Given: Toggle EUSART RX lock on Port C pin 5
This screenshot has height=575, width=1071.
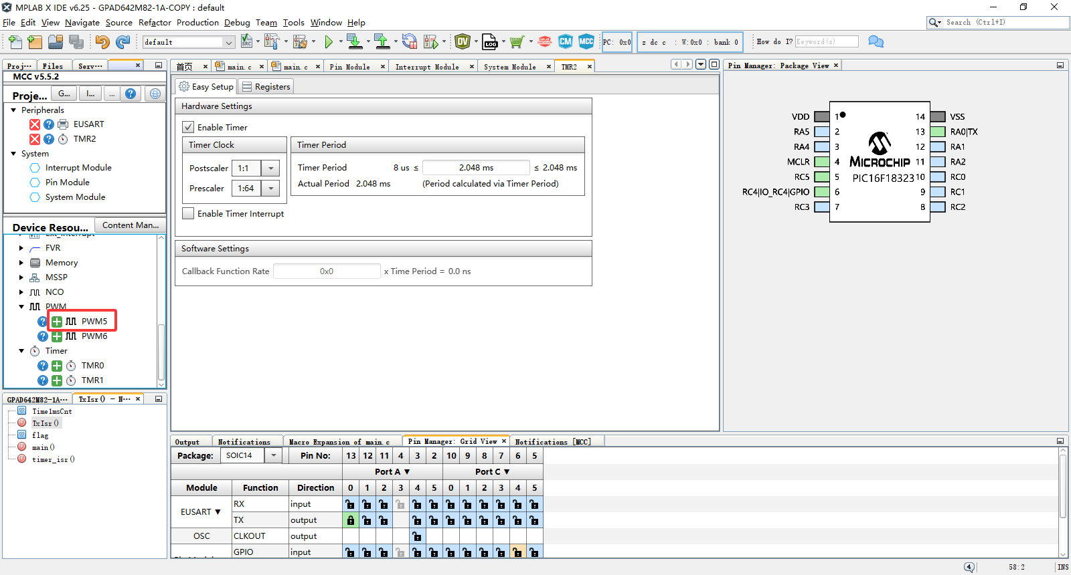Looking at the screenshot, I should (x=534, y=504).
